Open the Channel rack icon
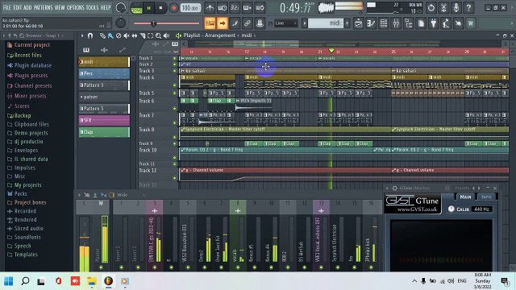 click(x=384, y=23)
